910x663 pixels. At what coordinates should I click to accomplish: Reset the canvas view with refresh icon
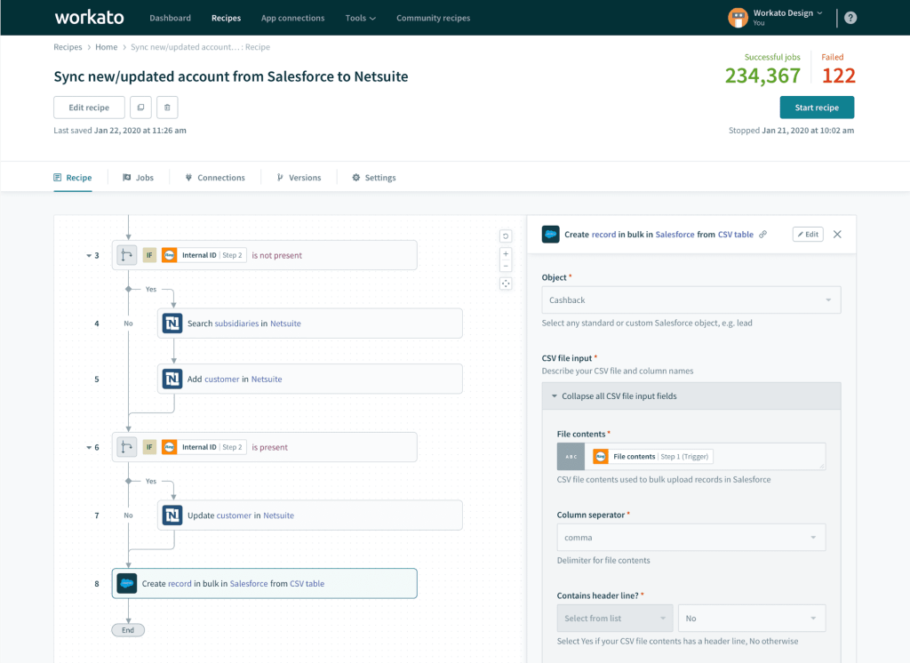(x=506, y=236)
